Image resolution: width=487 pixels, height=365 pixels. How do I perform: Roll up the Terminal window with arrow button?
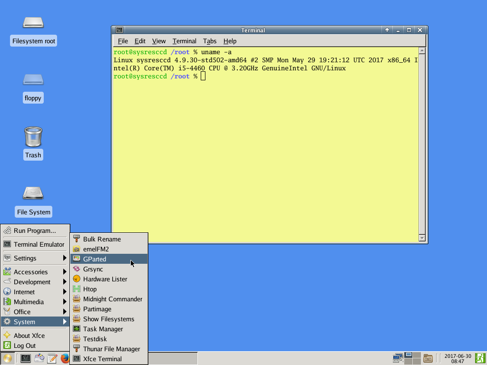(x=387, y=30)
